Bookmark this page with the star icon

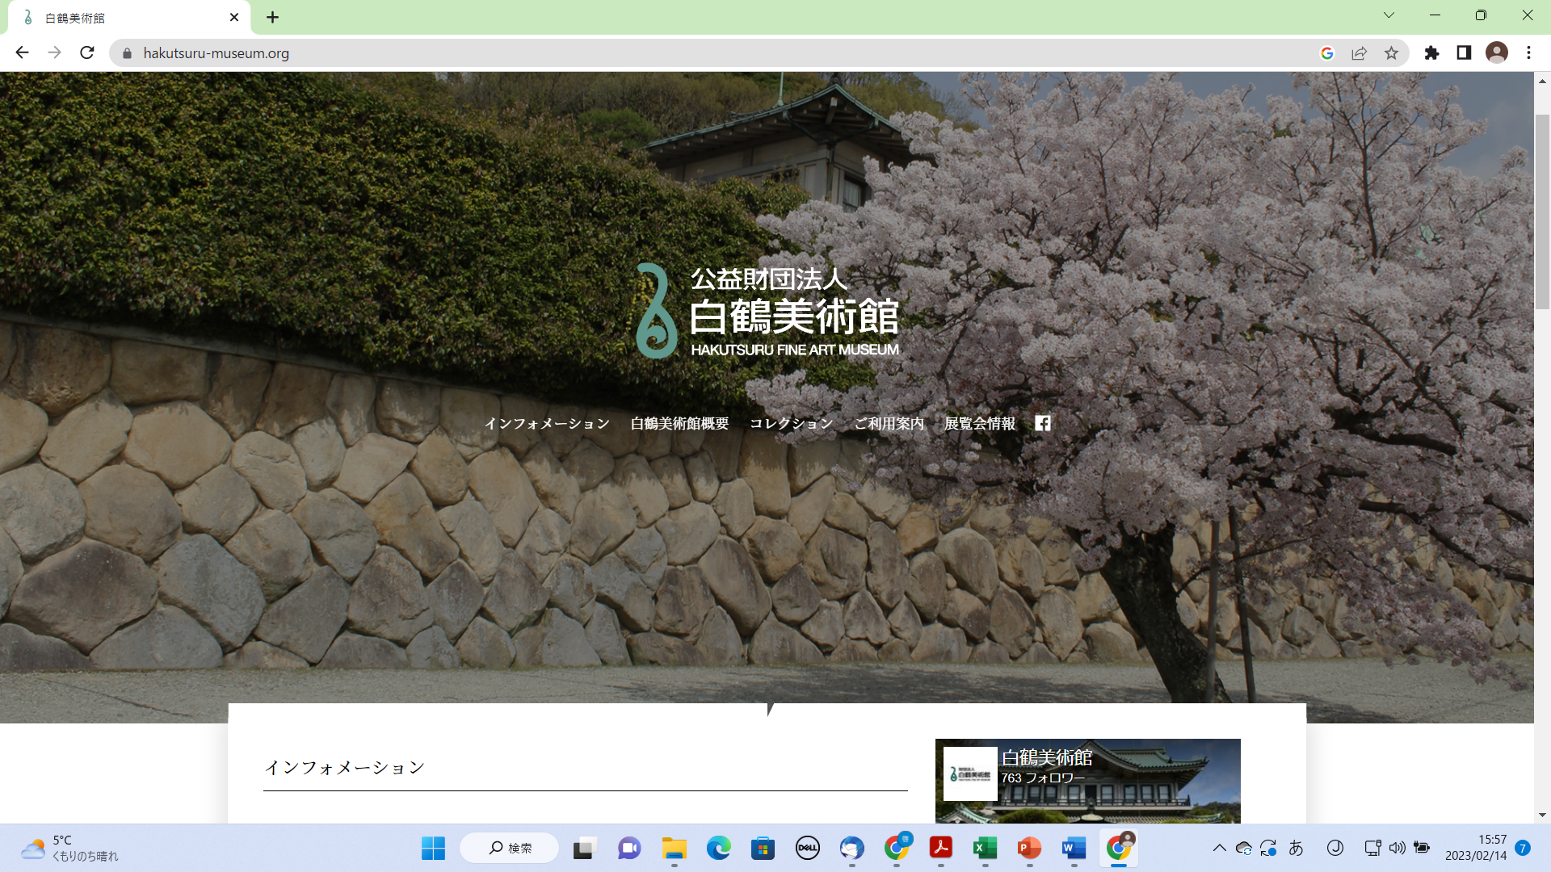1391,53
